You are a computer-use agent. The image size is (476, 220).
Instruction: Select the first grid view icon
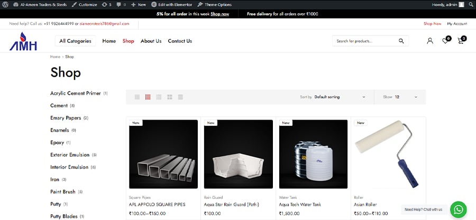[137, 97]
